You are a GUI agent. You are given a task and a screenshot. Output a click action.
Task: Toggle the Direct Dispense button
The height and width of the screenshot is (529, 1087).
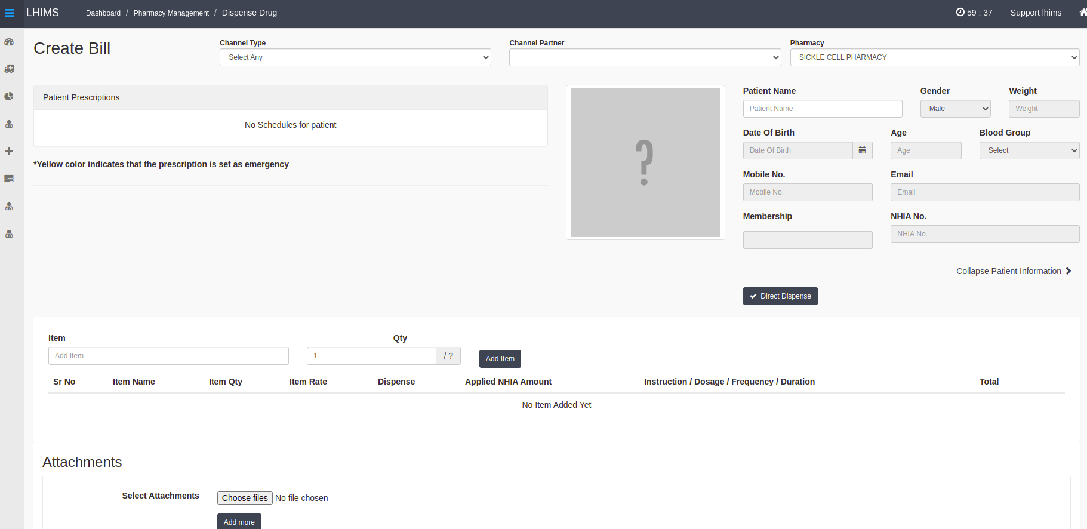[780, 296]
